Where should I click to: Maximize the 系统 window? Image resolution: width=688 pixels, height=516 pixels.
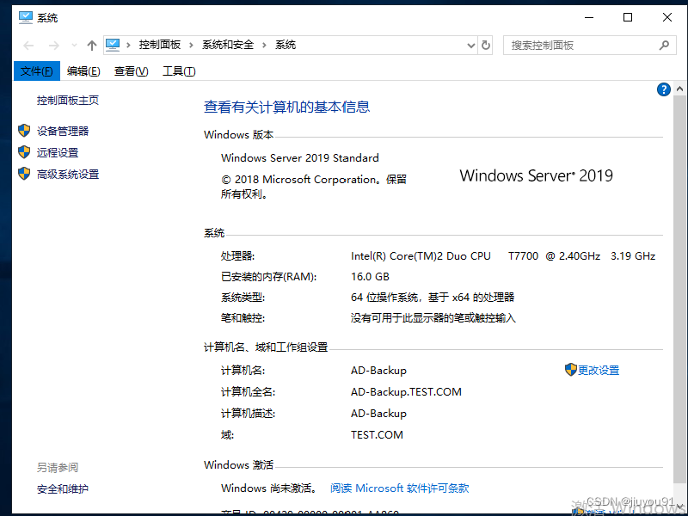pyautogui.click(x=628, y=17)
